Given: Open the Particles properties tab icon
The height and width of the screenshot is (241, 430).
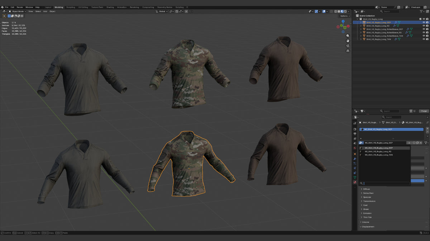Looking at the screenshot, I should (355, 163).
